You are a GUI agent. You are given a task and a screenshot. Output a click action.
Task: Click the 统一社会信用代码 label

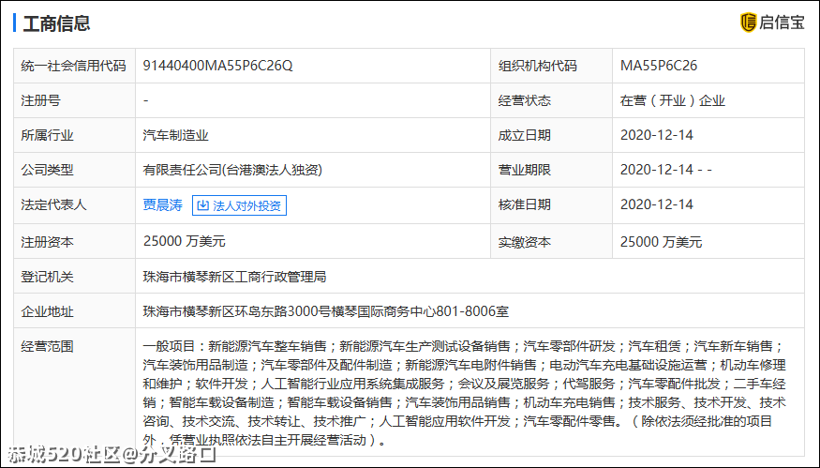[x=74, y=66]
